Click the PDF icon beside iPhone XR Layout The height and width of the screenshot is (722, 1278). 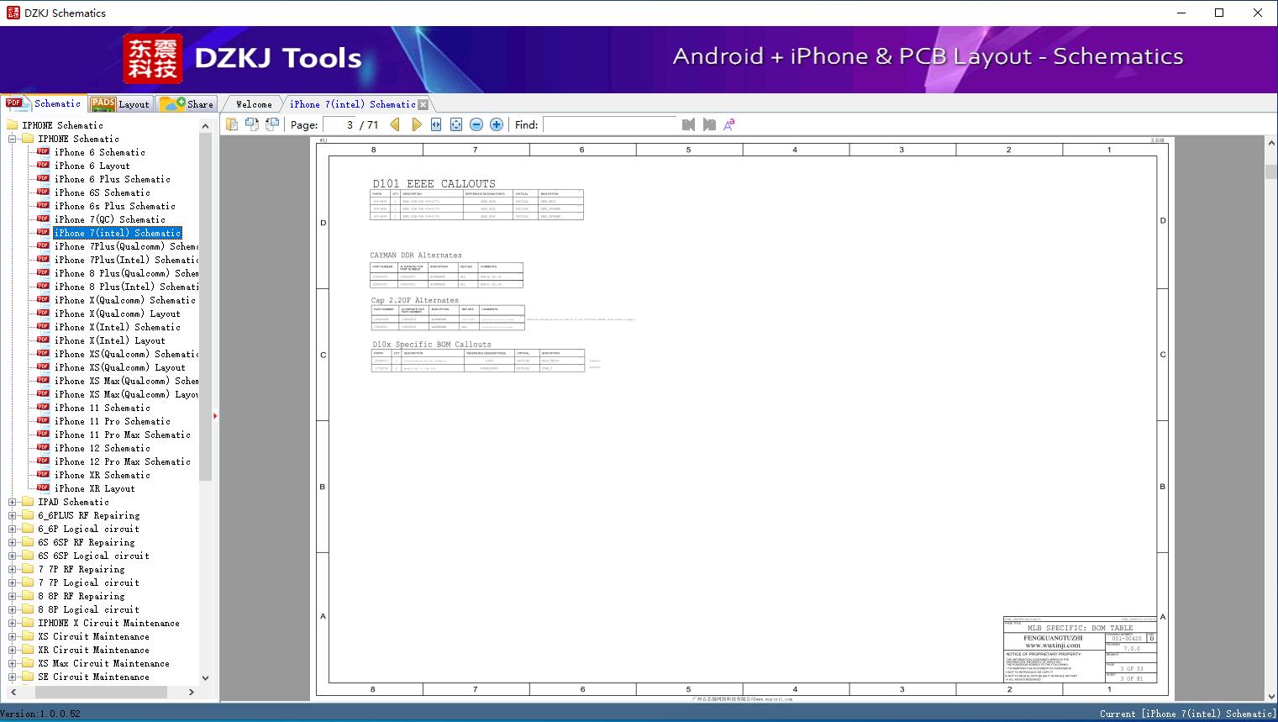(43, 488)
